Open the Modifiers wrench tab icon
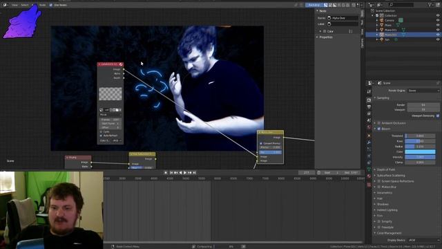 (x=369, y=142)
